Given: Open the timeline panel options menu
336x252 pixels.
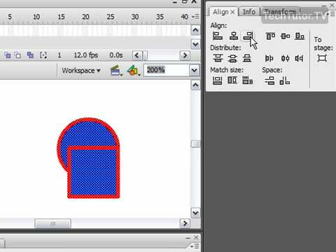Looking at the screenshot, I should [195, 17].
